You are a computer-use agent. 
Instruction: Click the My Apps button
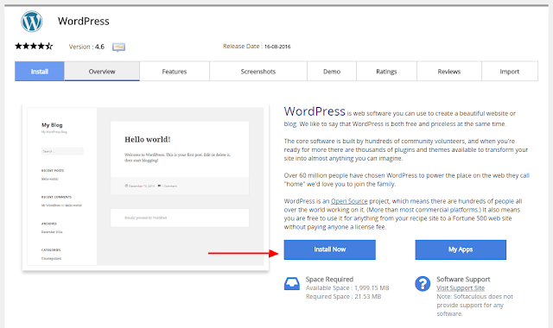(x=461, y=249)
